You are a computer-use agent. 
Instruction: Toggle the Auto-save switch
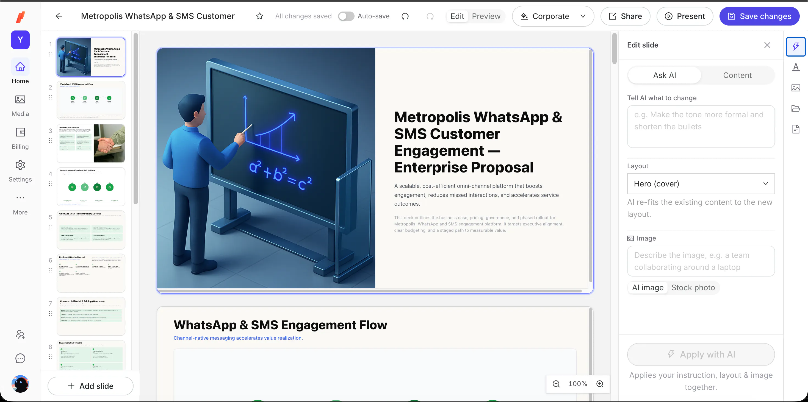click(346, 16)
